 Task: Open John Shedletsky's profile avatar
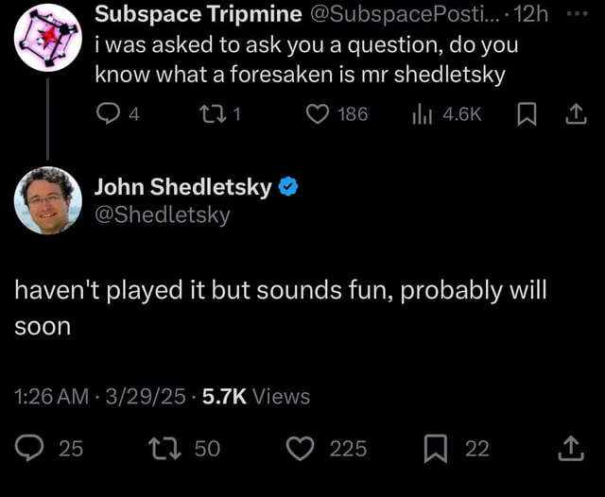point(47,200)
